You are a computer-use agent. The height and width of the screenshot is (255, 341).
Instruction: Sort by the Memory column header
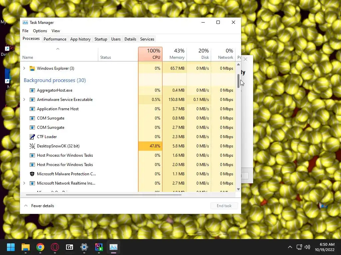click(x=174, y=54)
